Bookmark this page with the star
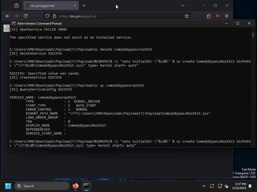 [187, 16]
